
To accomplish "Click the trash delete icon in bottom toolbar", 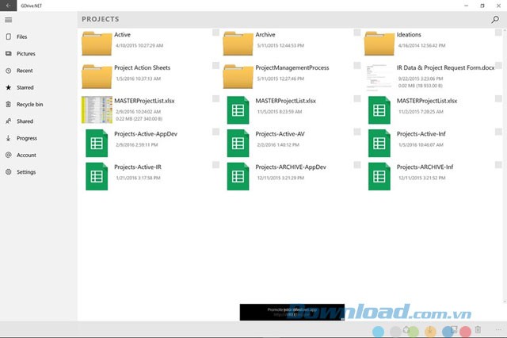I will pyautogui.click(x=478, y=329).
